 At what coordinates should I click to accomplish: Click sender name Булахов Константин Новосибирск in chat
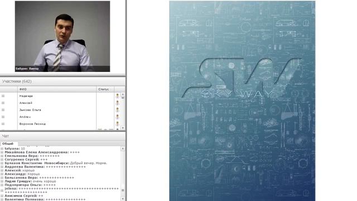click(x=37, y=163)
